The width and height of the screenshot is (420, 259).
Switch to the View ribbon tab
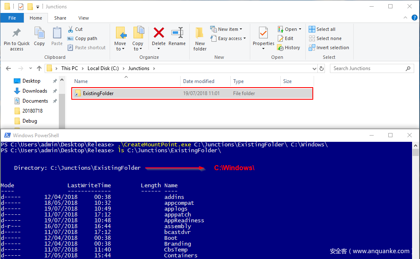pos(83,18)
